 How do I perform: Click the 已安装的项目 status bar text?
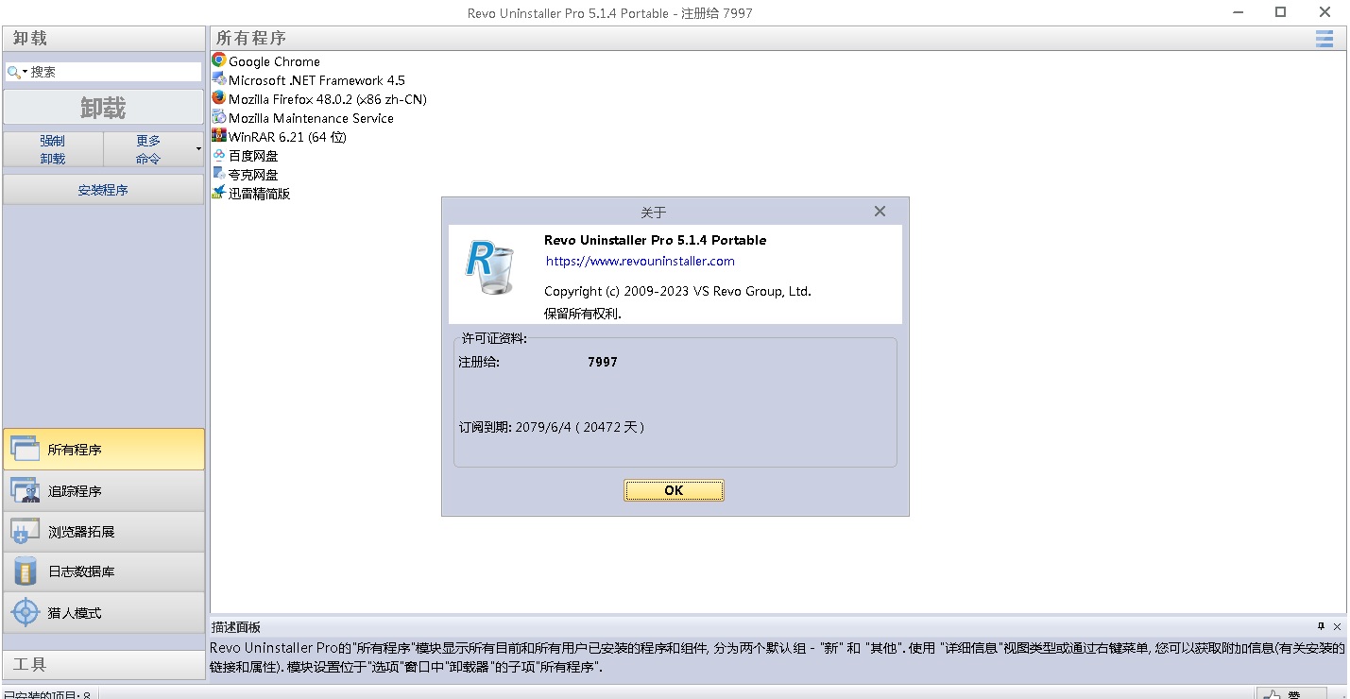click(x=47, y=695)
